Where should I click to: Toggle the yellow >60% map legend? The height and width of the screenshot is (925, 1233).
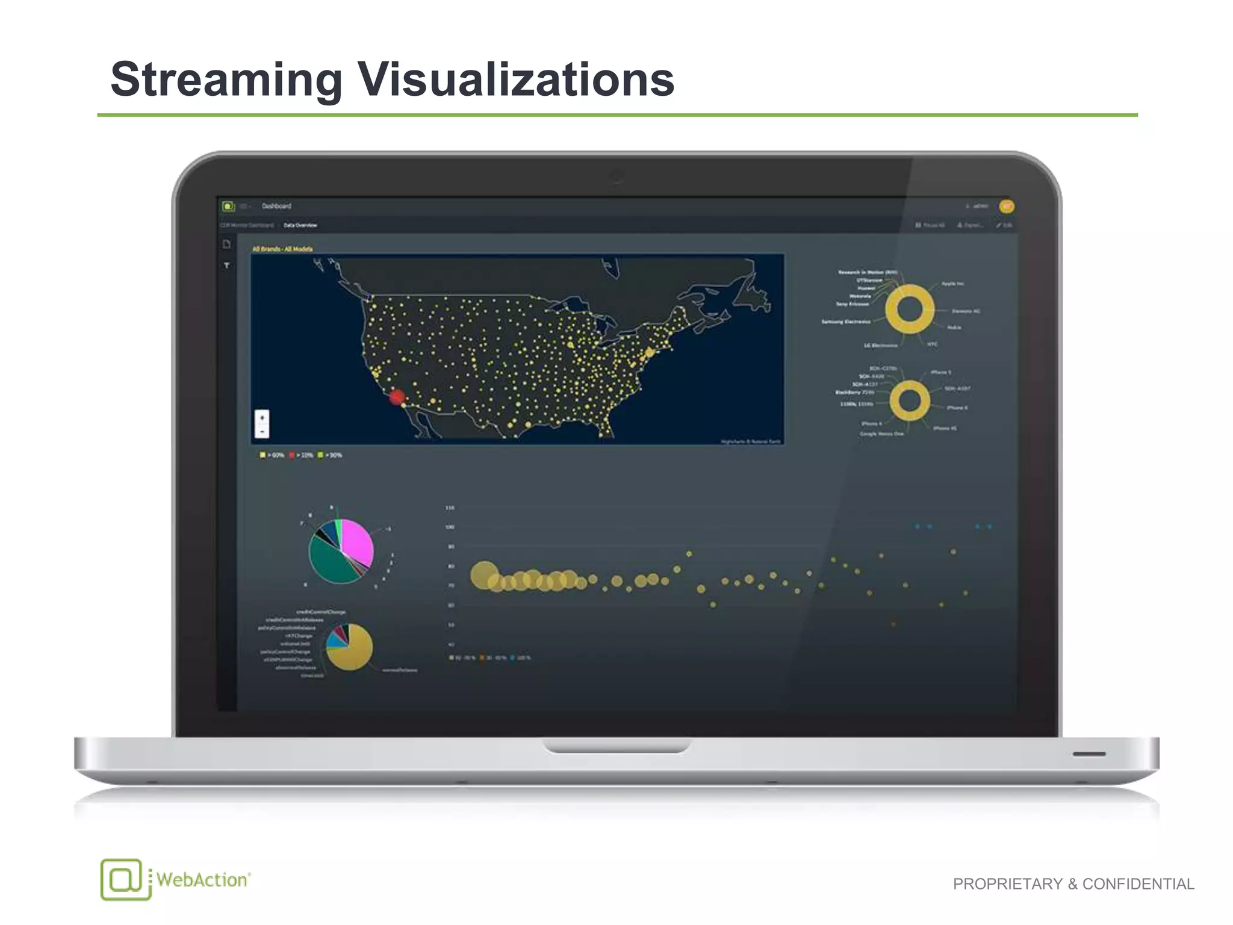point(272,455)
